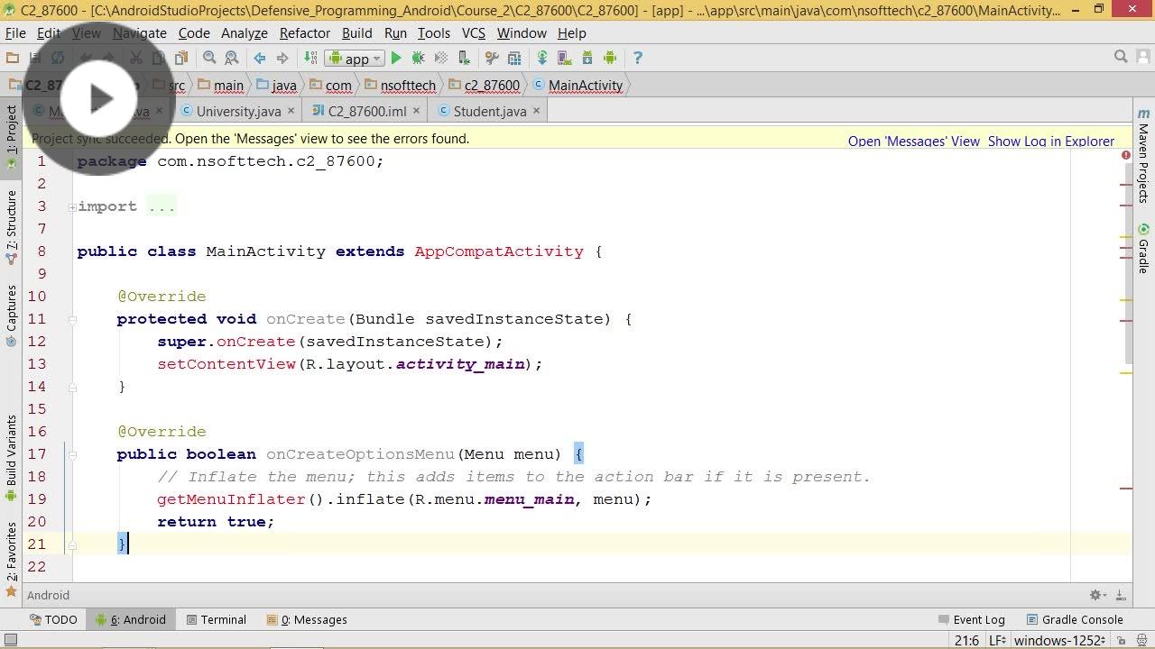Open the Gradle side panel
1155x649 pixels.
tap(1143, 248)
